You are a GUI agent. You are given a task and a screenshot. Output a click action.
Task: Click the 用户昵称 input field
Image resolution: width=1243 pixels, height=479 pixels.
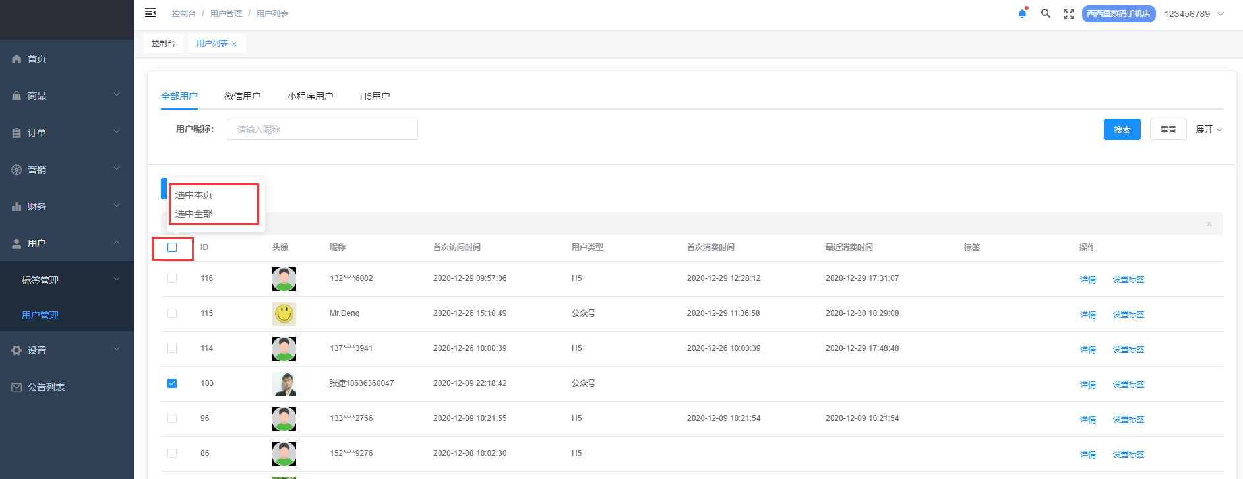322,129
